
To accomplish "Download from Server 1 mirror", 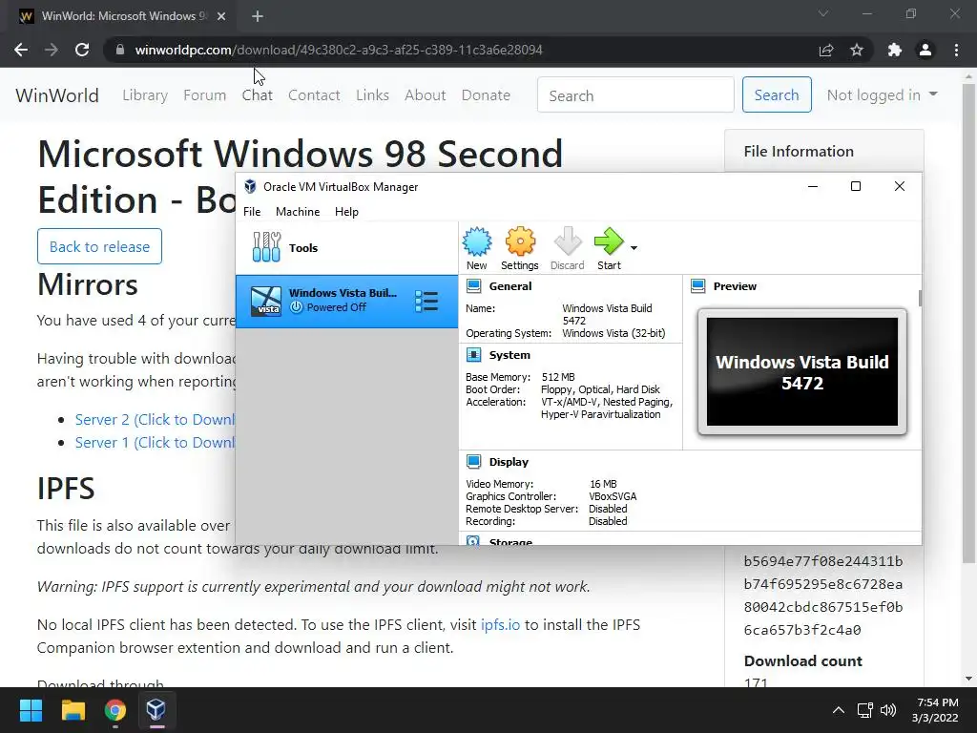I will 155,443.
